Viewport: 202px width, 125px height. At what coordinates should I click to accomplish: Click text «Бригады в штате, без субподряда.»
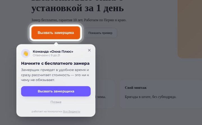tap(150, 97)
